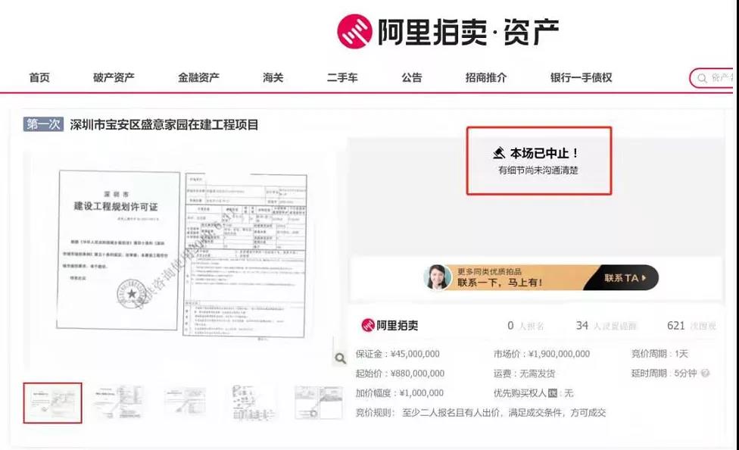Screen dimensions: 739x450
Task: Open the 招商推介 navigation tab
Action: [x=486, y=77]
